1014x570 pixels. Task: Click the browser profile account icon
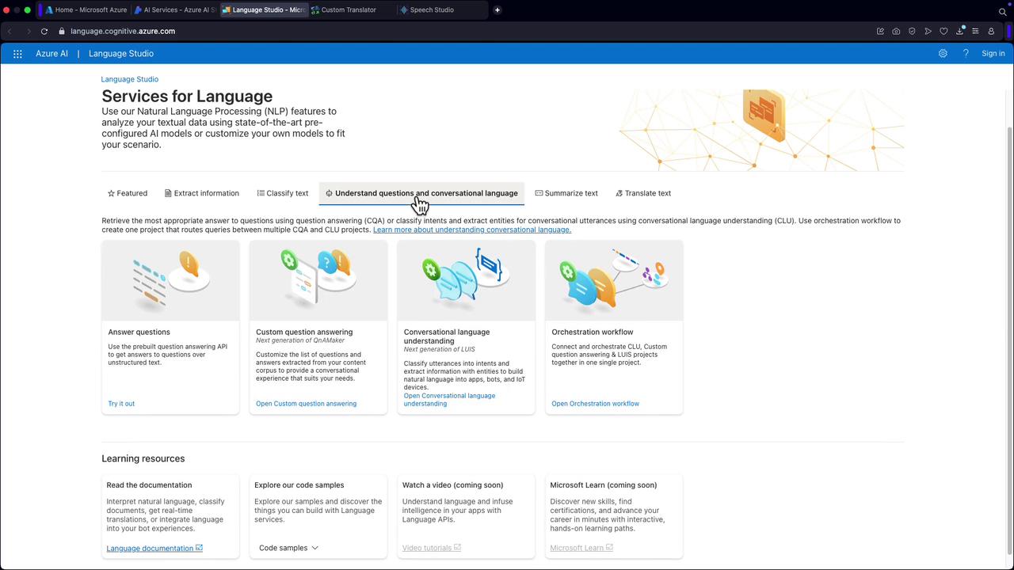(x=991, y=32)
